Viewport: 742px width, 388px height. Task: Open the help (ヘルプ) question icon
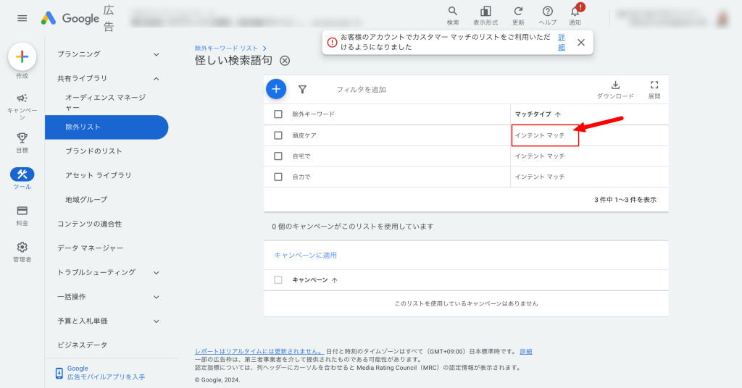(548, 12)
